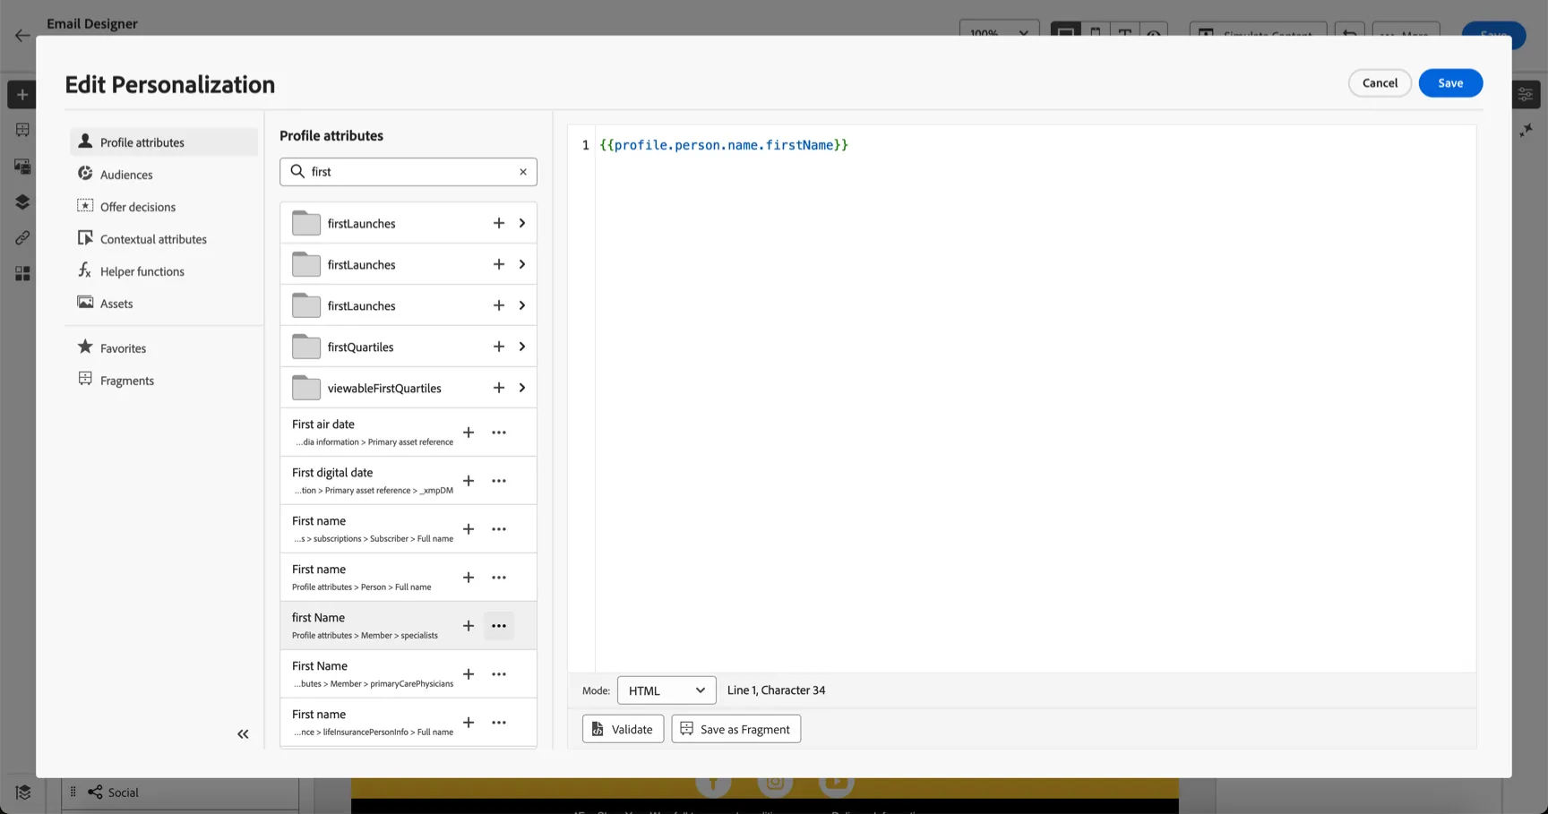Open Fragments in the left menu
1548x814 pixels.
click(x=164, y=381)
